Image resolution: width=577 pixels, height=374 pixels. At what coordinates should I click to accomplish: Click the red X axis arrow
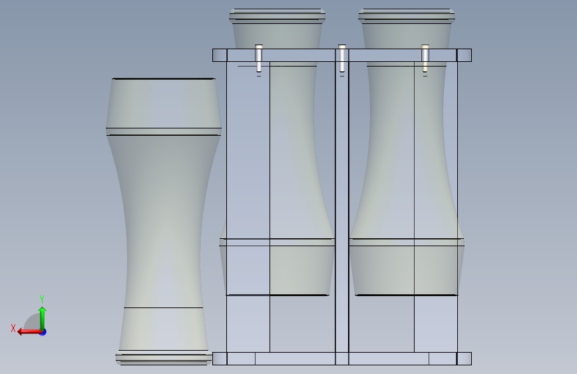(x=29, y=332)
